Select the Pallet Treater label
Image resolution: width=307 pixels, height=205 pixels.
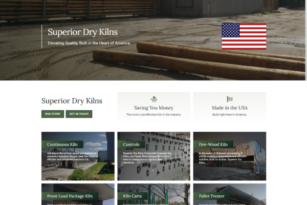212,196
